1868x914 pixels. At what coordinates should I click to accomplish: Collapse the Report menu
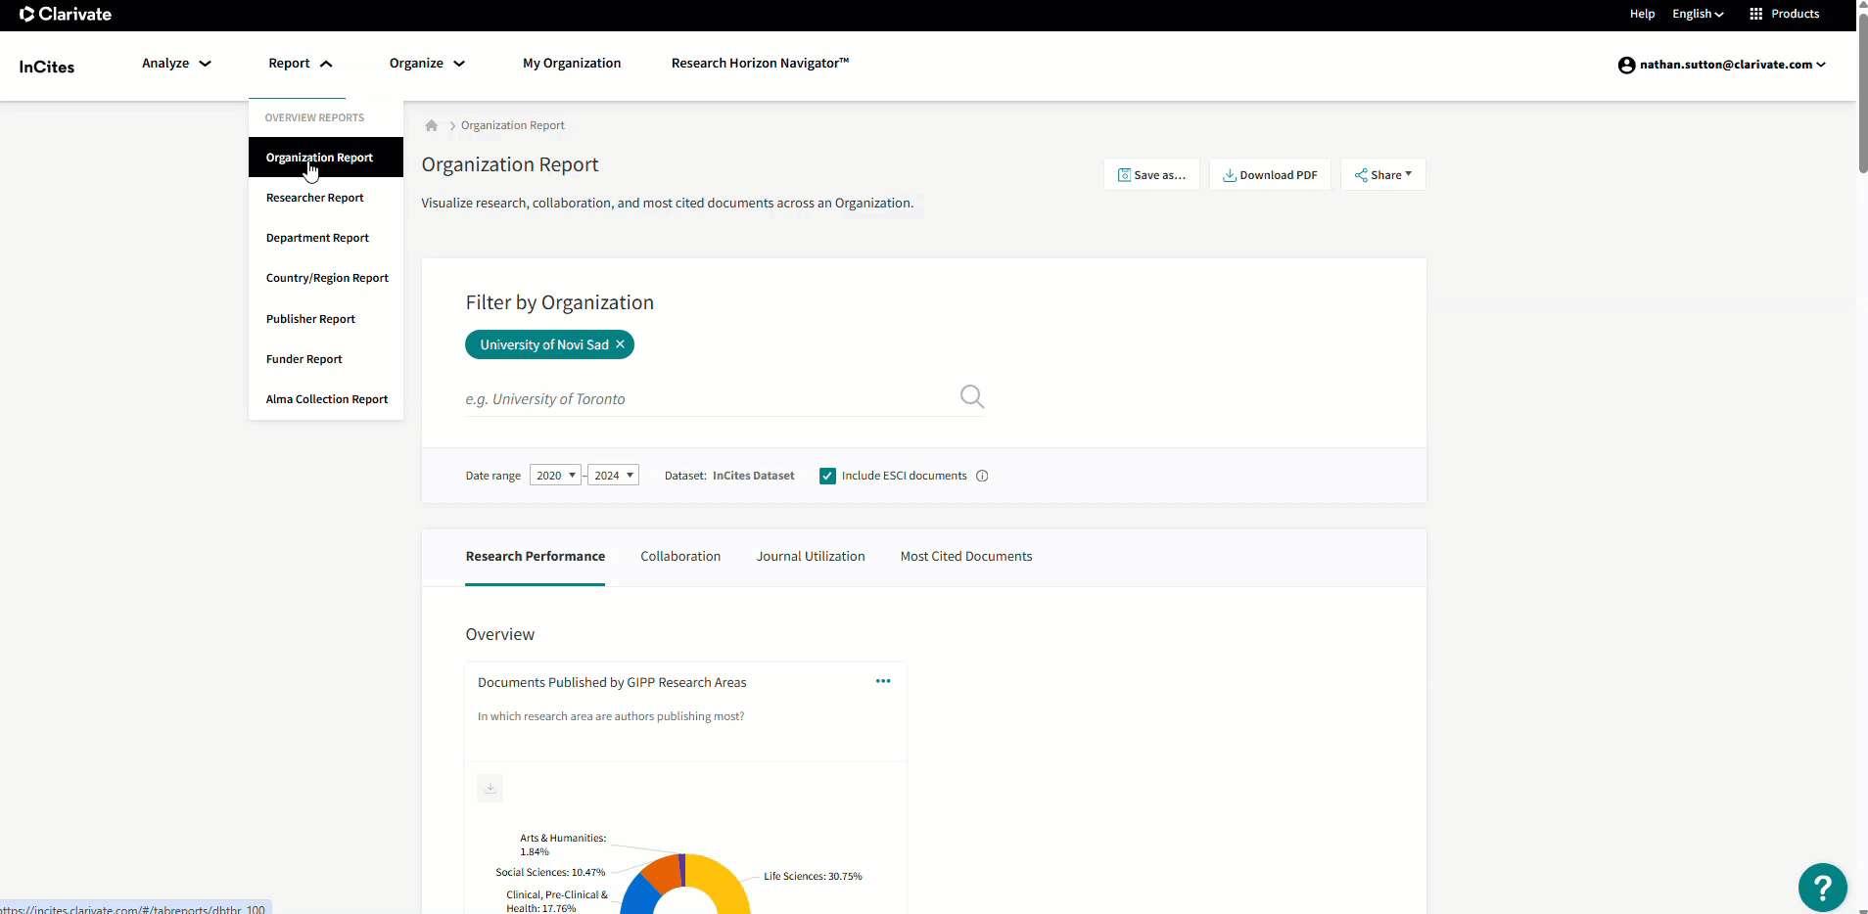click(301, 63)
